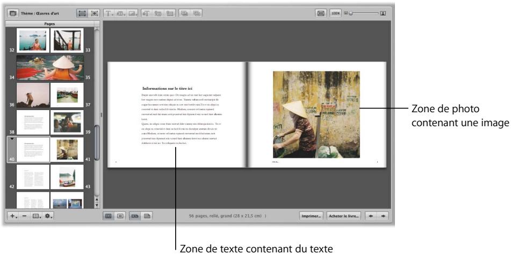Click the Theme button icon
Viewport: 511px width, 254px height.
[13, 13]
